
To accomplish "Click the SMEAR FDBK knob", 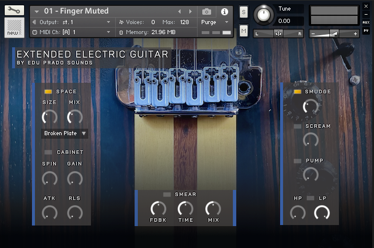I will pyautogui.click(x=158, y=208).
